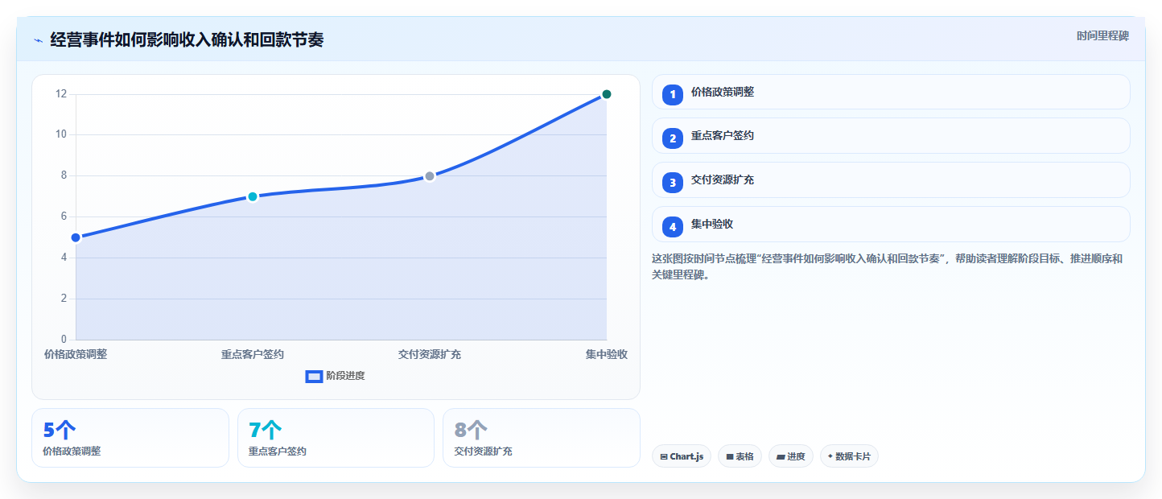Select the 重点客户签约 timeline step
The image size is (1162, 499).
coord(891,136)
